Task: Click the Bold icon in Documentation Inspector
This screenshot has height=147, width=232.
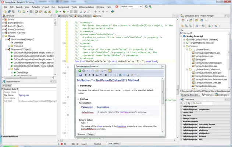Action: 86,75
